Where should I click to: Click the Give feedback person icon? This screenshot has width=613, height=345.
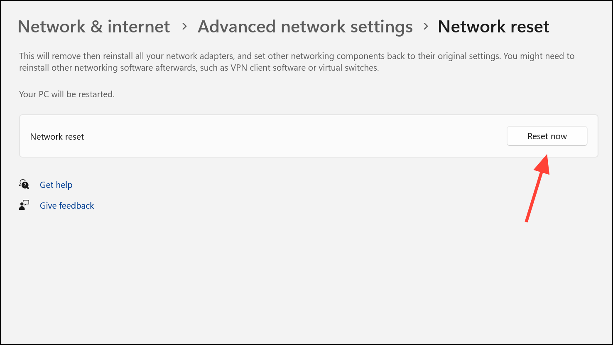coord(24,205)
